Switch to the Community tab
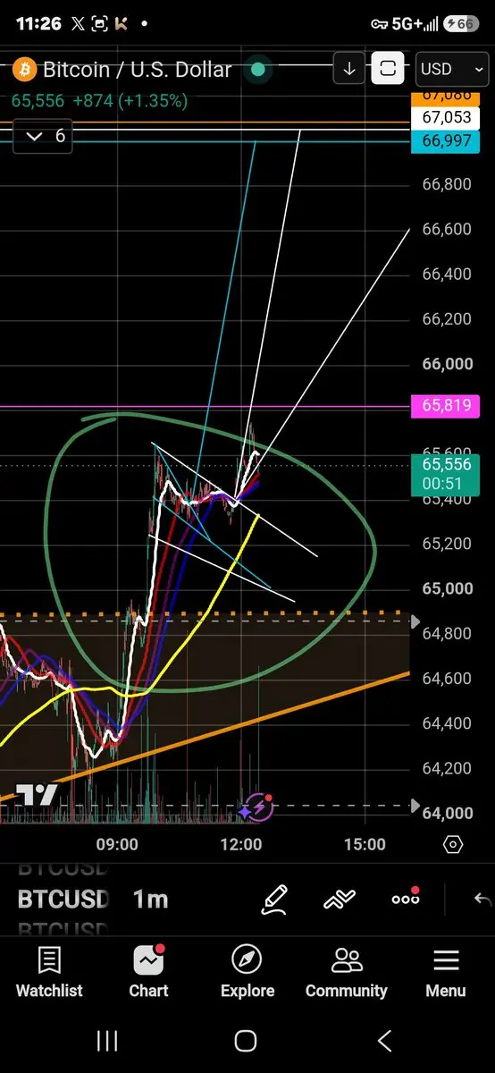Image resolution: width=495 pixels, height=1073 pixels. (x=347, y=972)
